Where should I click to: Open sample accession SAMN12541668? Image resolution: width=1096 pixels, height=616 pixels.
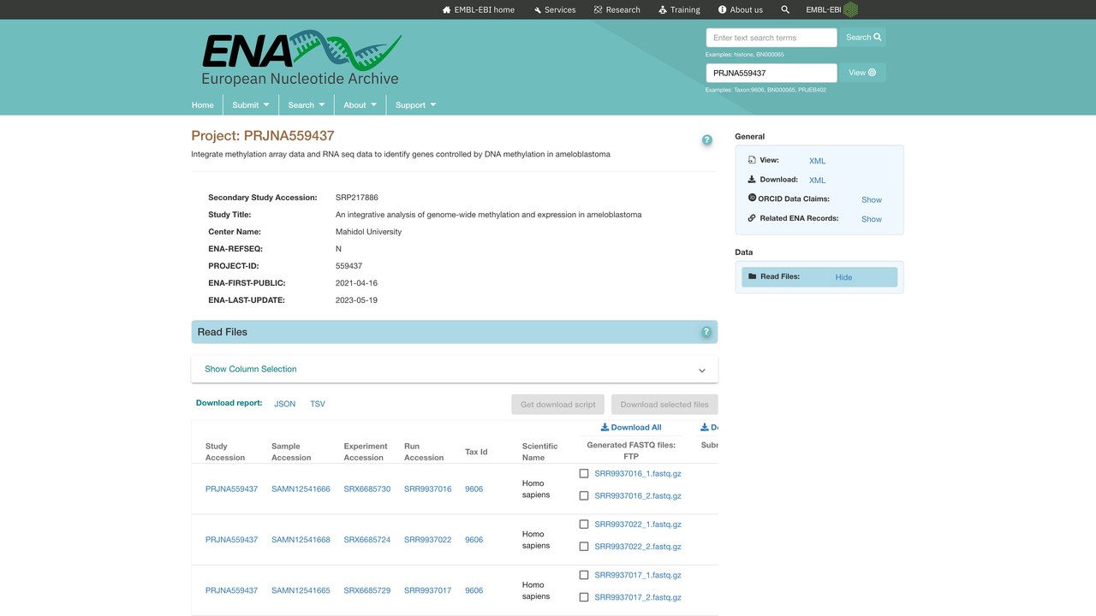(x=301, y=540)
